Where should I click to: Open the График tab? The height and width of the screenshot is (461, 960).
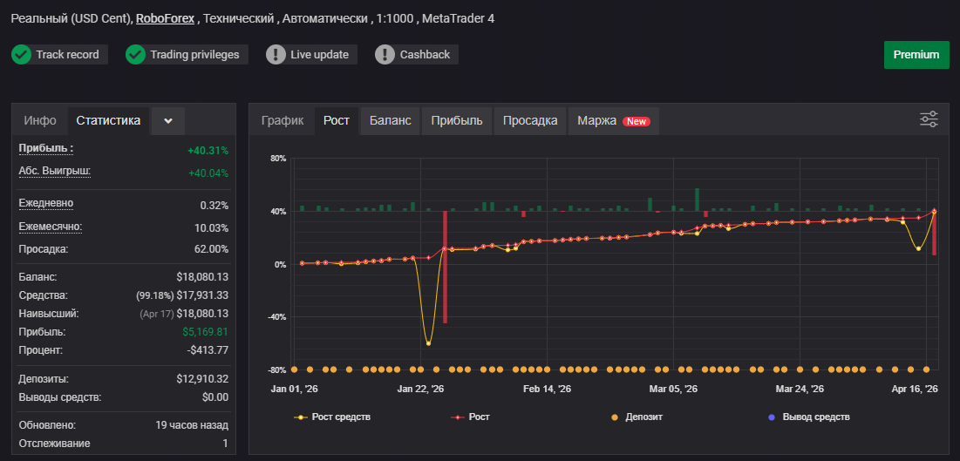click(283, 120)
